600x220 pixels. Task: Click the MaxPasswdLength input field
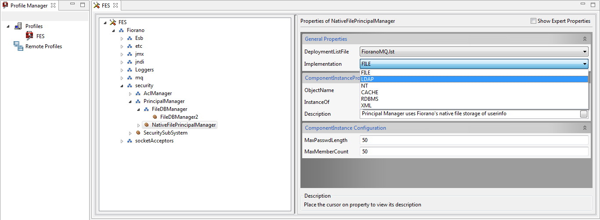pyautogui.click(x=473, y=140)
